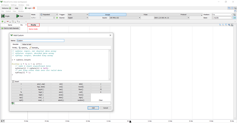Click the green plus beside the Buffer field

57,18
